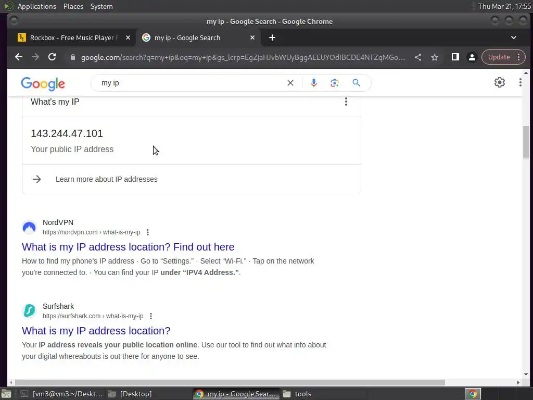
Task: Click the address bar URL
Action: click(243, 57)
